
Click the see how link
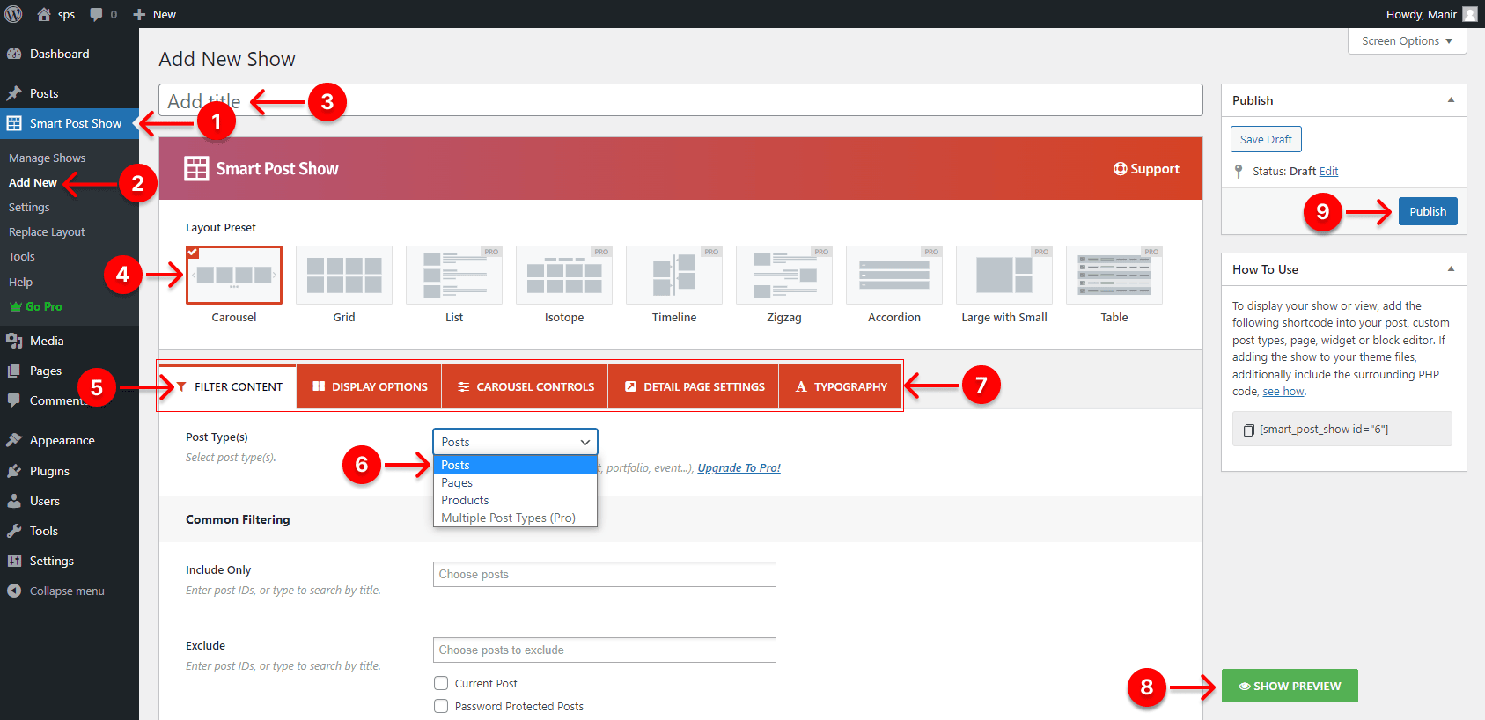[1283, 392]
